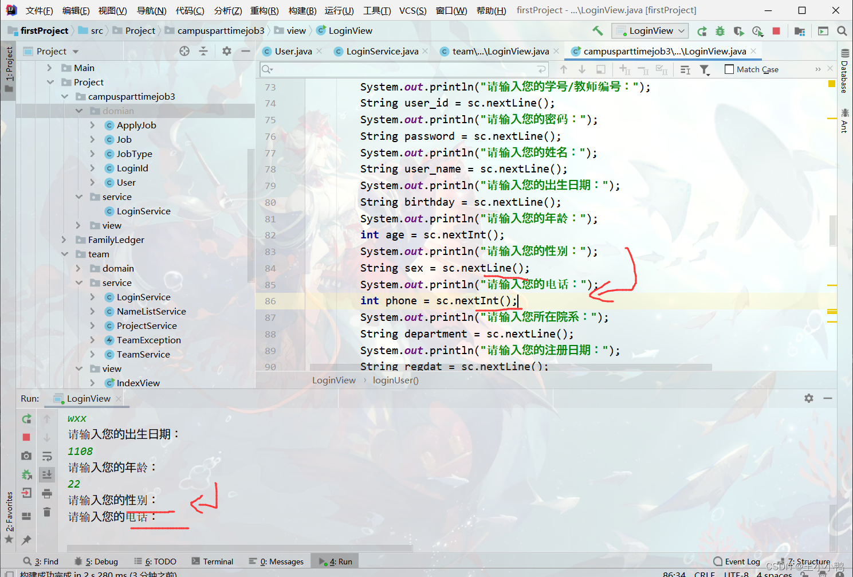853x577 pixels.
Task: Select NameListService in project tree
Action: 151,311
